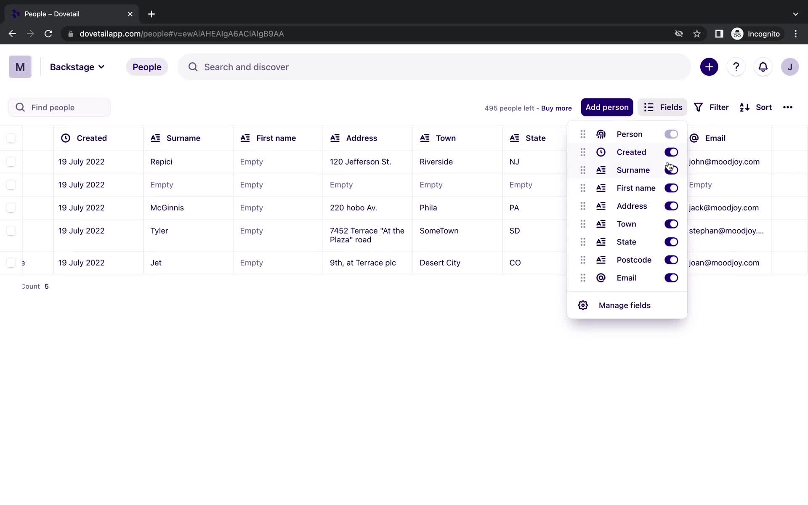Toggle the Person field visibility off
This screenshot has height=505, width=808.
point(671,134)
